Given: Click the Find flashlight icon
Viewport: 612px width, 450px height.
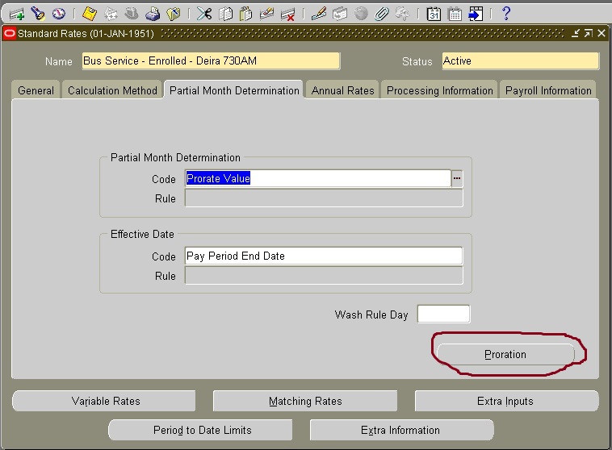Looking at the screenshot, I should click(38, 14).
